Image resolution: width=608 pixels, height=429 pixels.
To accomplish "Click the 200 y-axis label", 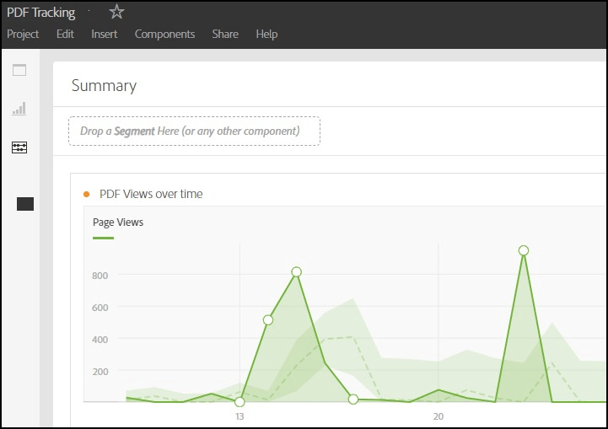I will (100, 372).
